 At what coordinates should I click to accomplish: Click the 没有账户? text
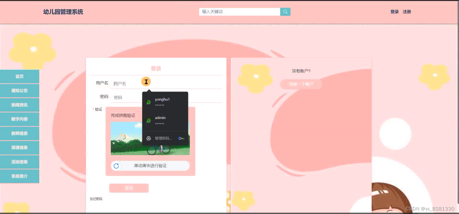coord(301,71)
